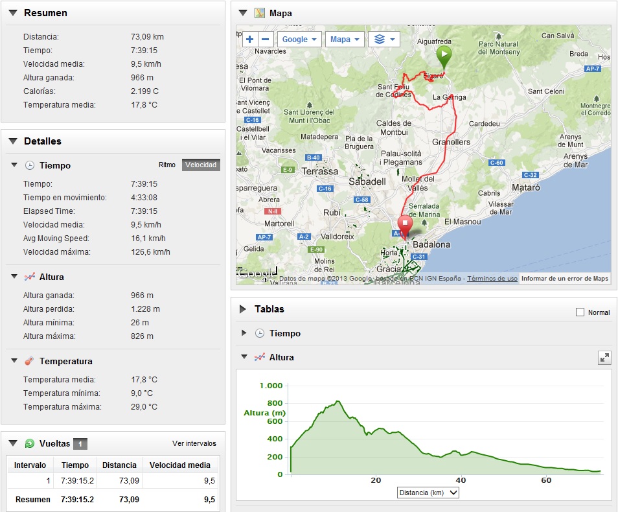Viewport: 618px width, 512px height.
Task: Click the elevation peak on Altura chart
Action: 338,402
